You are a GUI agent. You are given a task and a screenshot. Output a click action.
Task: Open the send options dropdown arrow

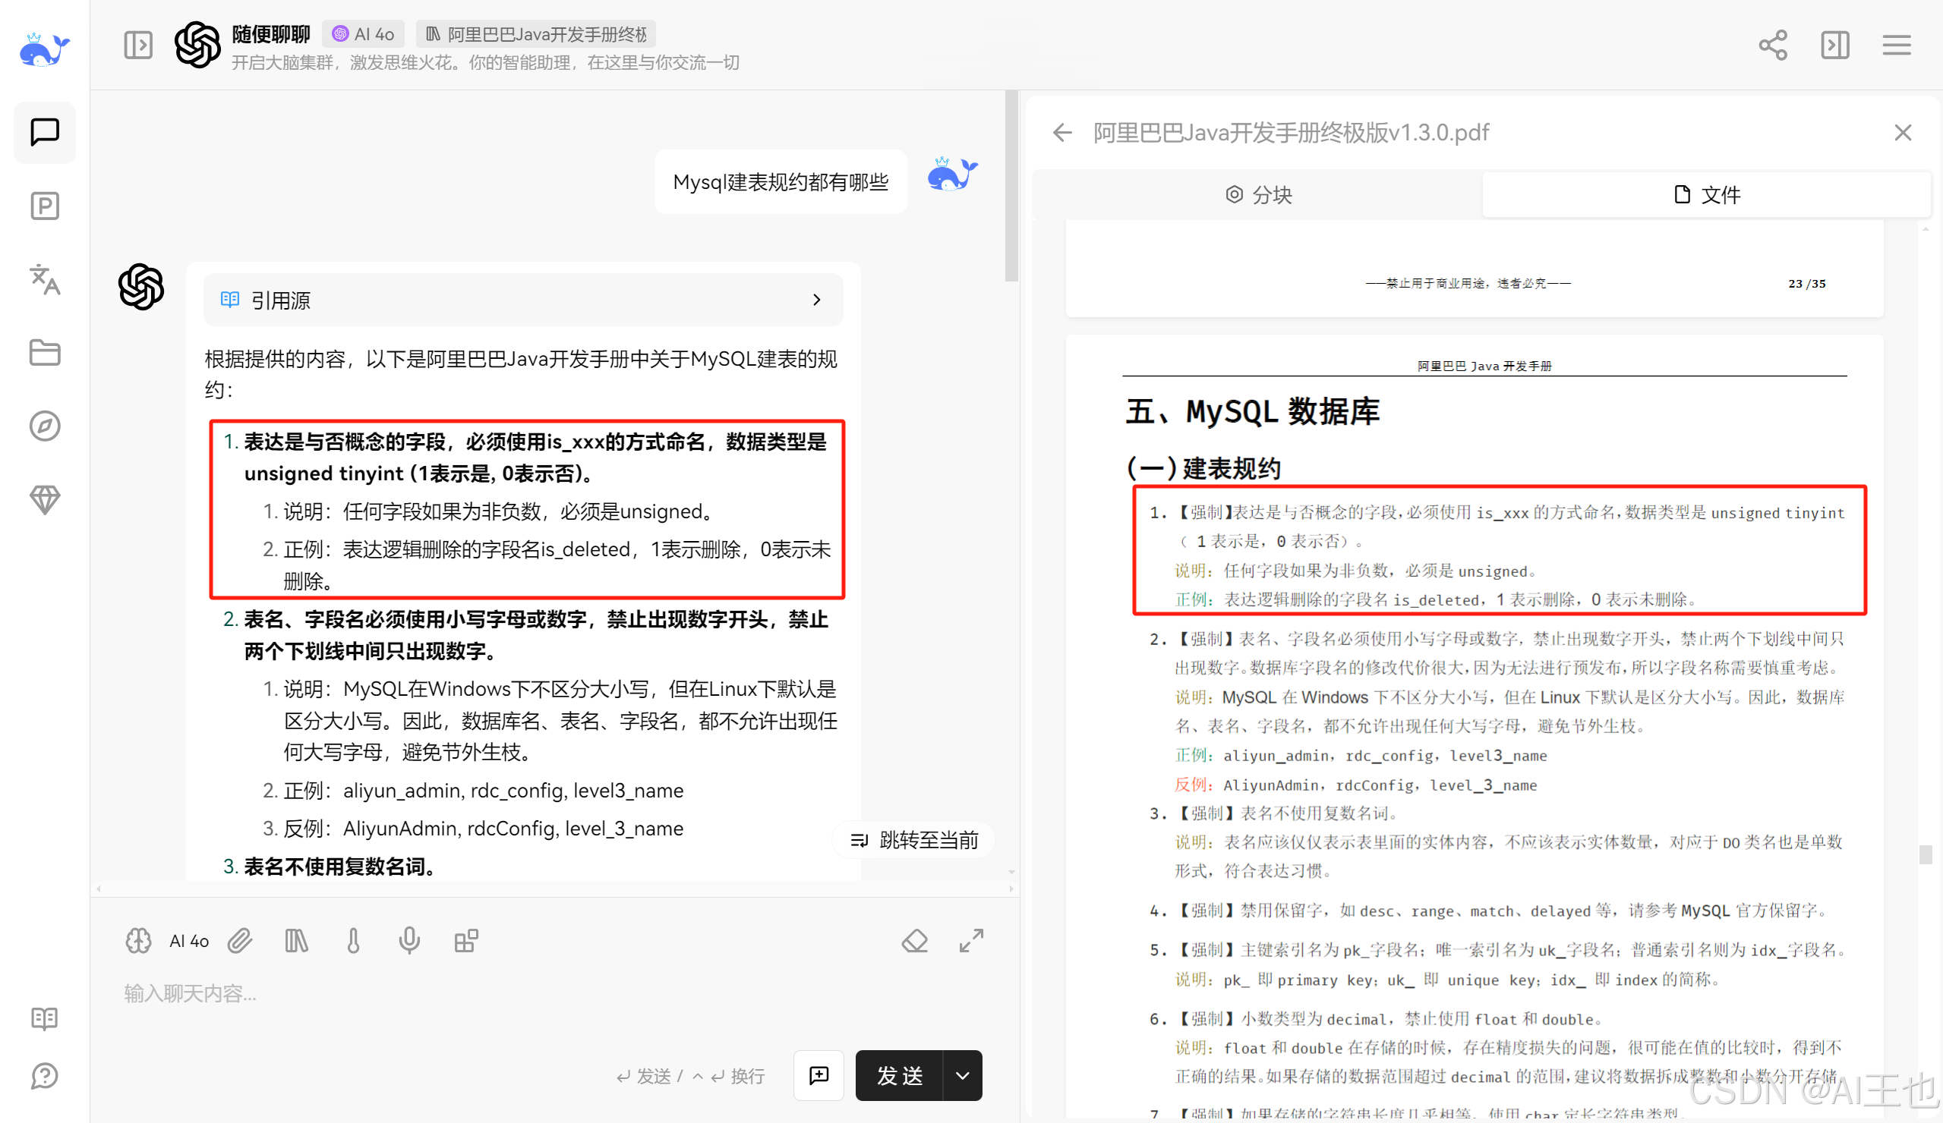[x=962, y=1074]
